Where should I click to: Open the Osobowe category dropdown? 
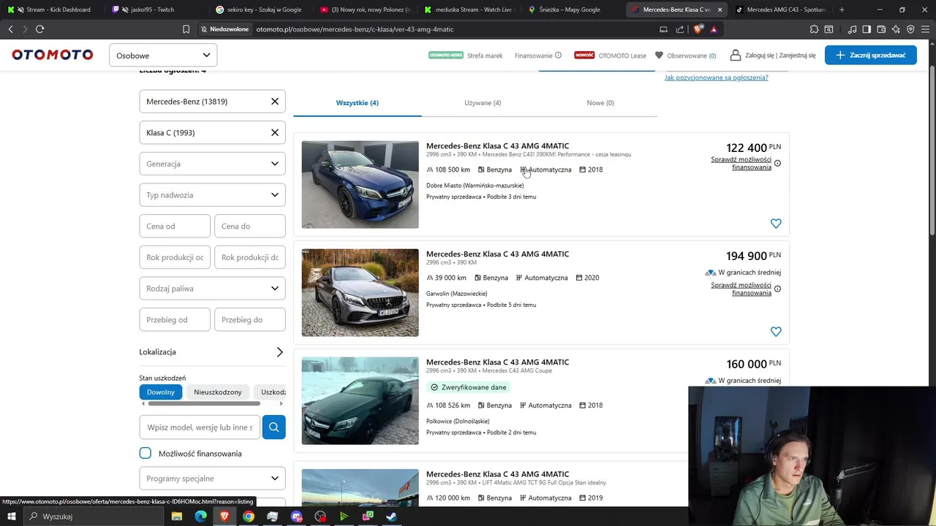tap(163, 56)
